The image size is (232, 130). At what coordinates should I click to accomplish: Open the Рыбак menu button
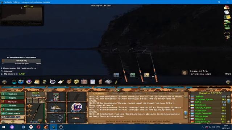[x=13, y=105]
